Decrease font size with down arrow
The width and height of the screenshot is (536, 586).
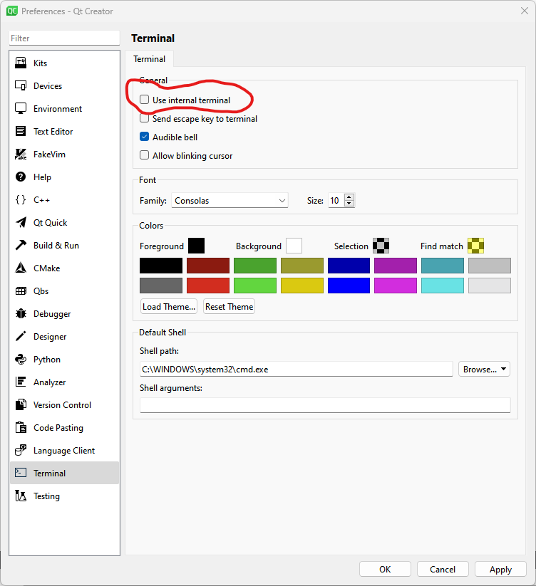point(349,204)
